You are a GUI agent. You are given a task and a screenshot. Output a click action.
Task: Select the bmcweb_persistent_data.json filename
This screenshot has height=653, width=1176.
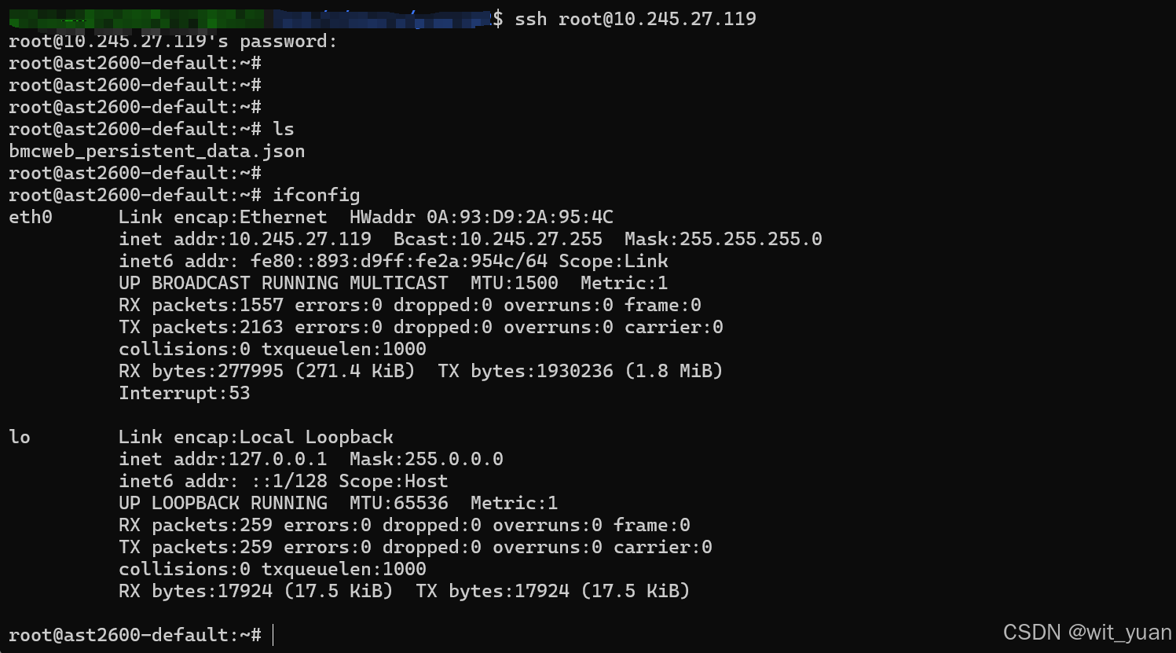pyautogui.click(x=156, y=151)
